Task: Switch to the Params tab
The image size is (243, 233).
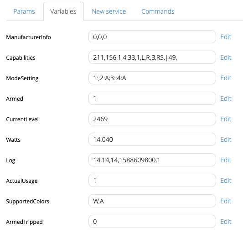Action: [24, 11]
